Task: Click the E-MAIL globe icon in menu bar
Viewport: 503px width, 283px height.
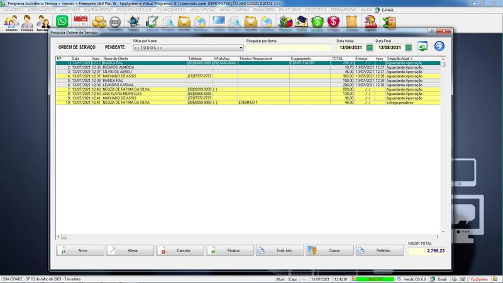Action: (x=377, y=10)
